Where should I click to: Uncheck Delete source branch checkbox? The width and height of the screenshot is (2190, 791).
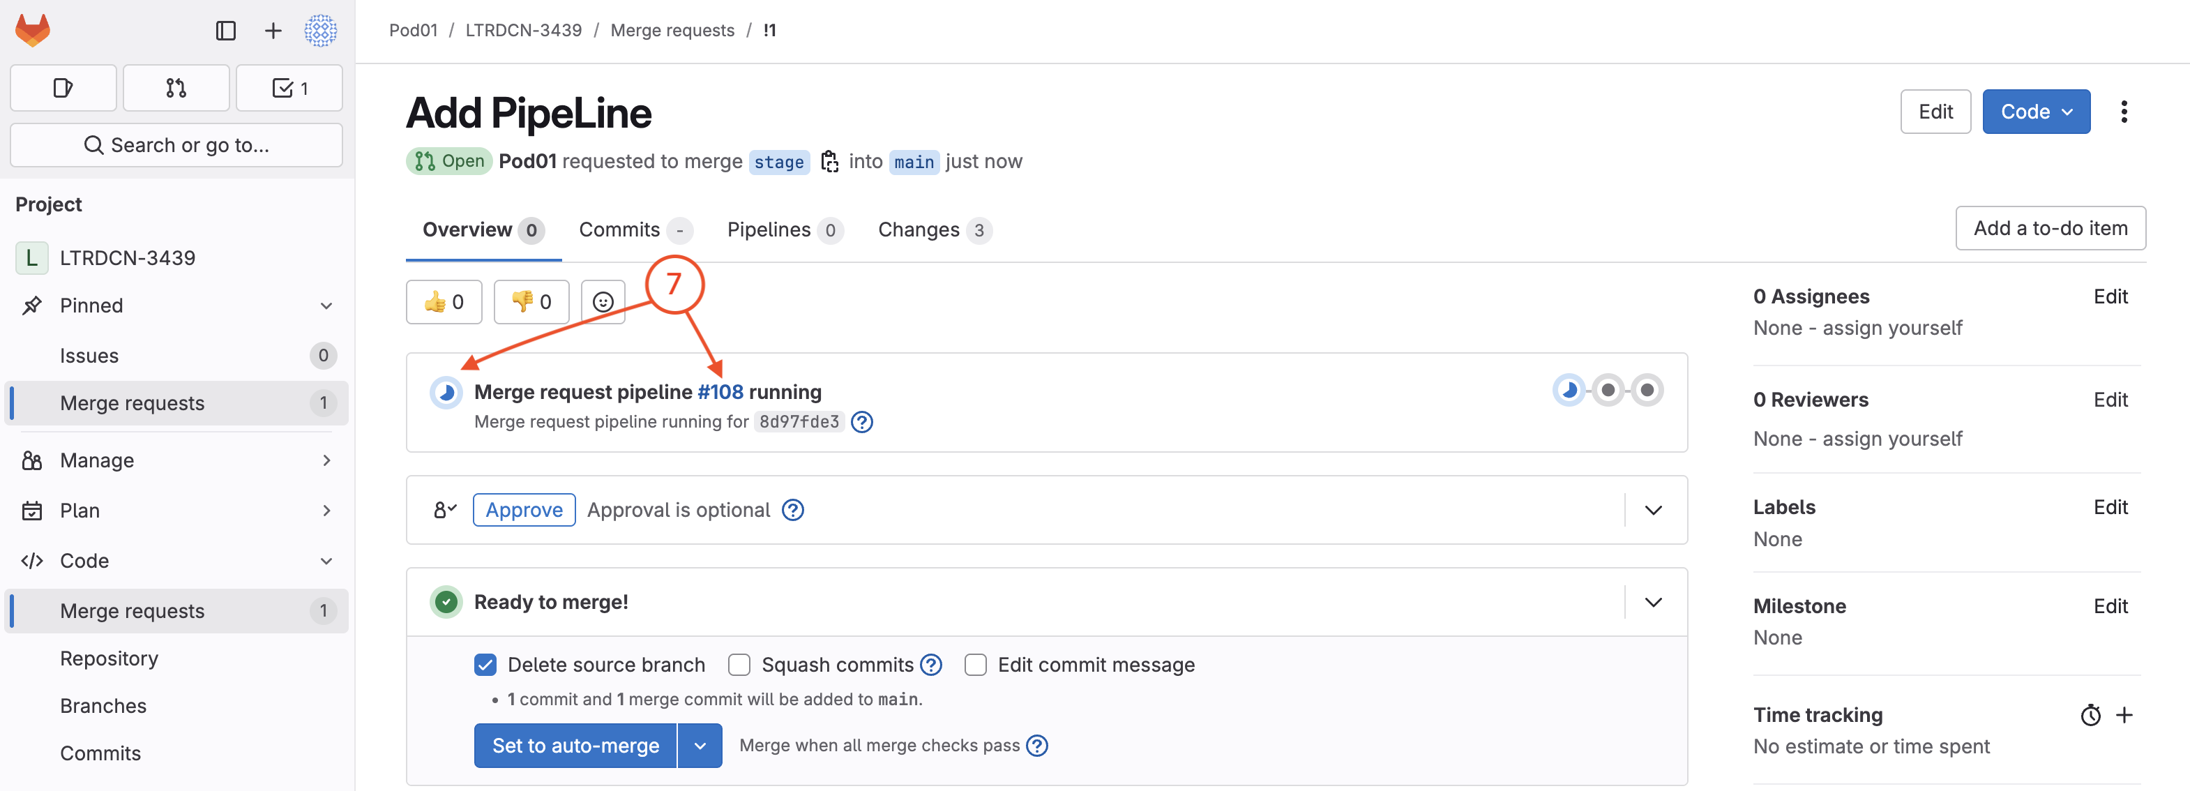pyautogui.click(x=485, y=665)
